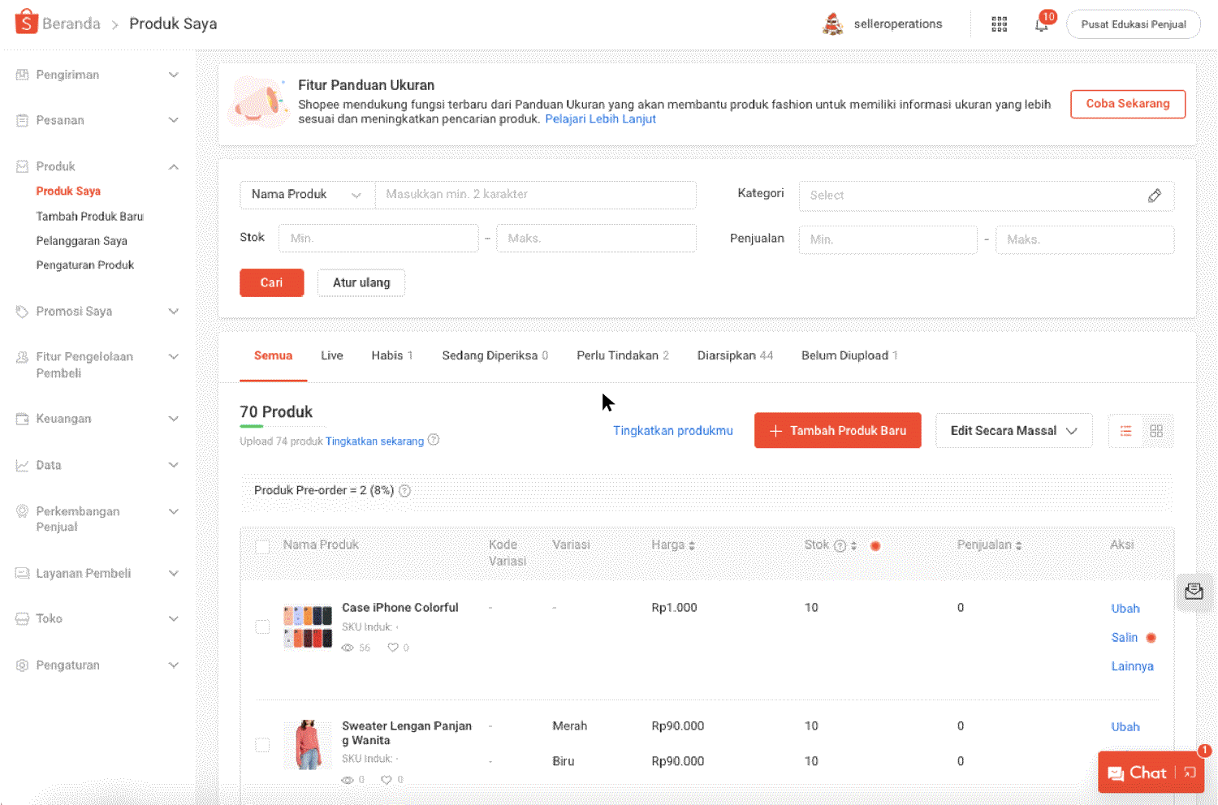This screenshot has height=805, width=1218.
Task: Open the apps grid menu icon
Action: pos(999,24)
